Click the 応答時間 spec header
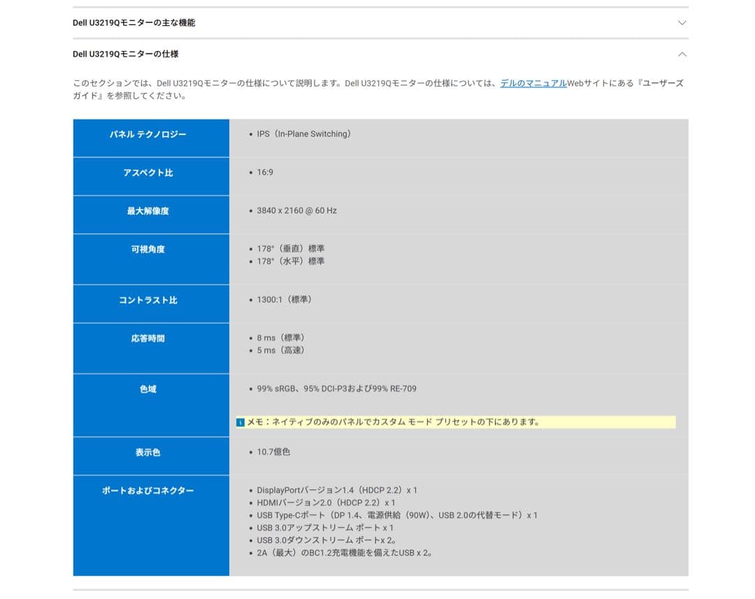The image size is (755, 599). coord(150,338)
